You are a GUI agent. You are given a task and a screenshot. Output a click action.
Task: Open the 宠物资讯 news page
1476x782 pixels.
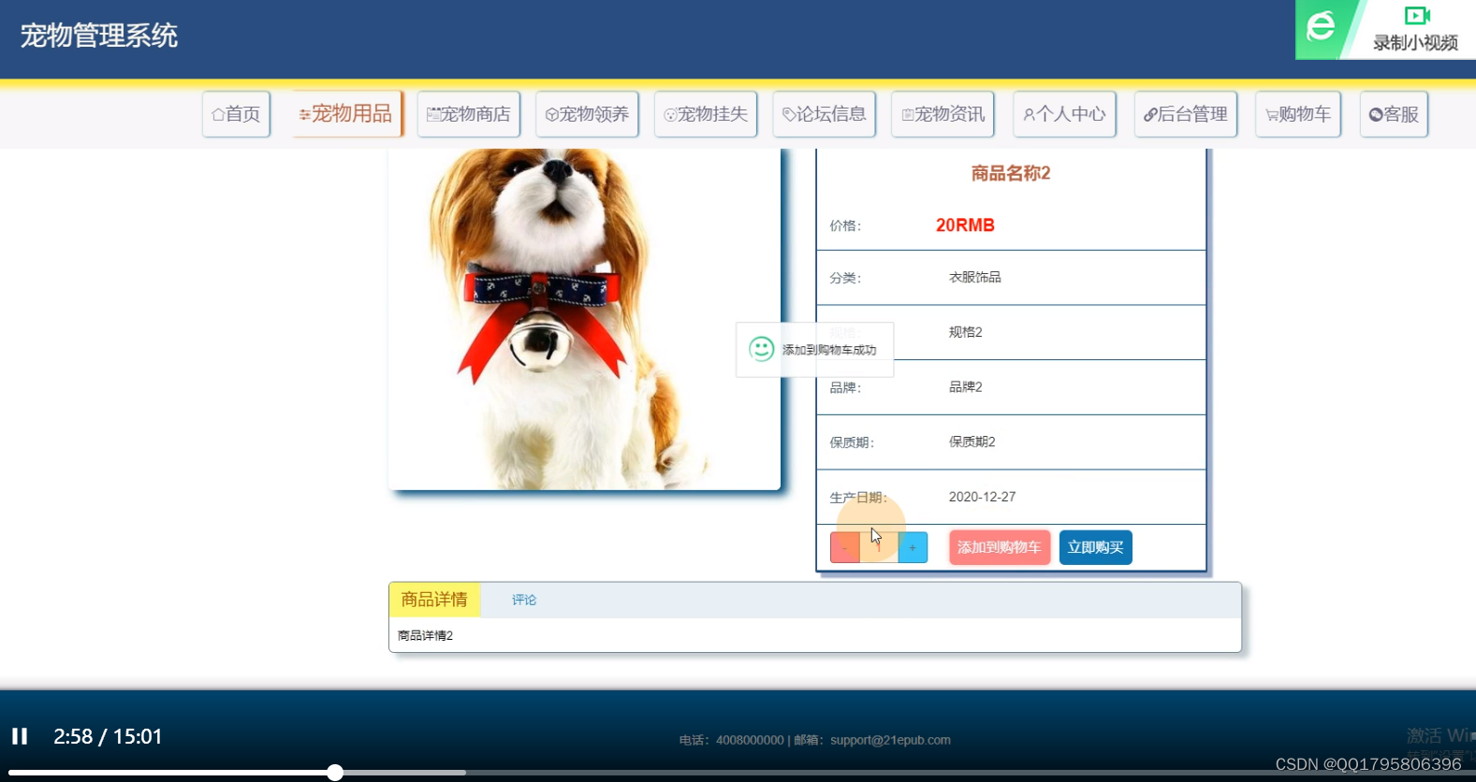(x=943, y=114)
